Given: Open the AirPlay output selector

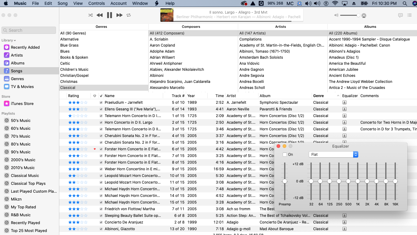Looking at the screenshot, I should pos(364,15).
